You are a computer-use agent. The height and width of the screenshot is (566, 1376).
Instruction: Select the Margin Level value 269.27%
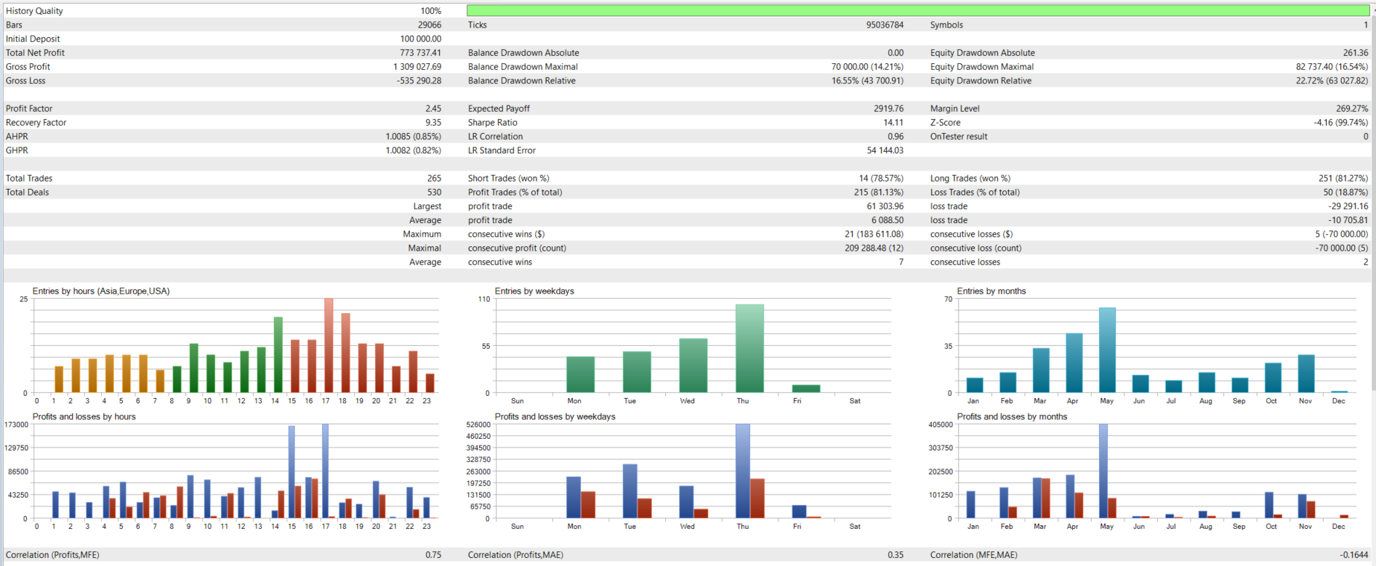[x=1351, y=109]
